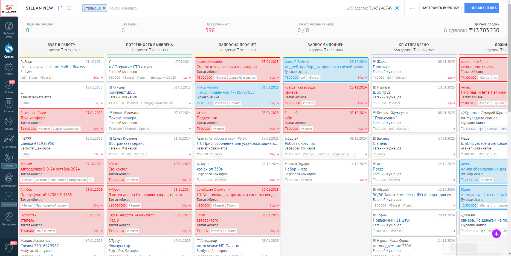Click Пропущенный звонок tag on Комплект ШБО
The image size is (511, 256).
coord(157,103)
